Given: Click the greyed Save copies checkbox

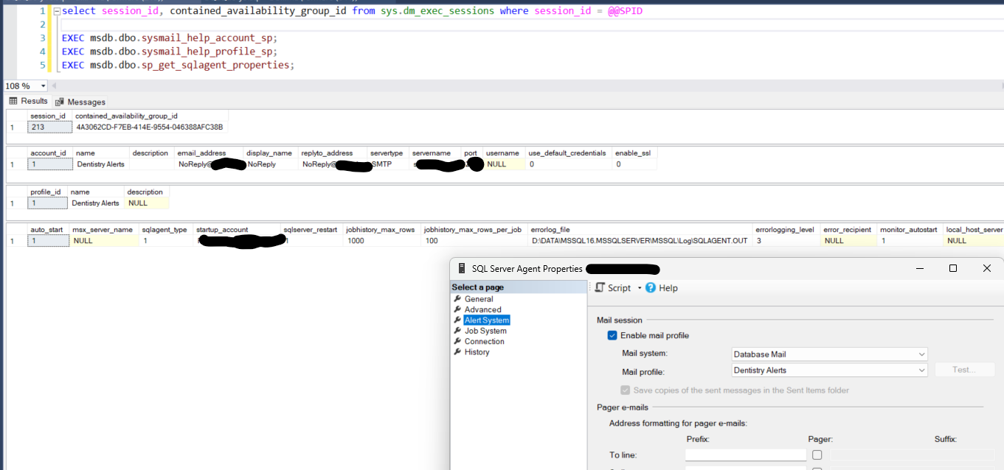Looking at the screenshot, I should 626,390.
